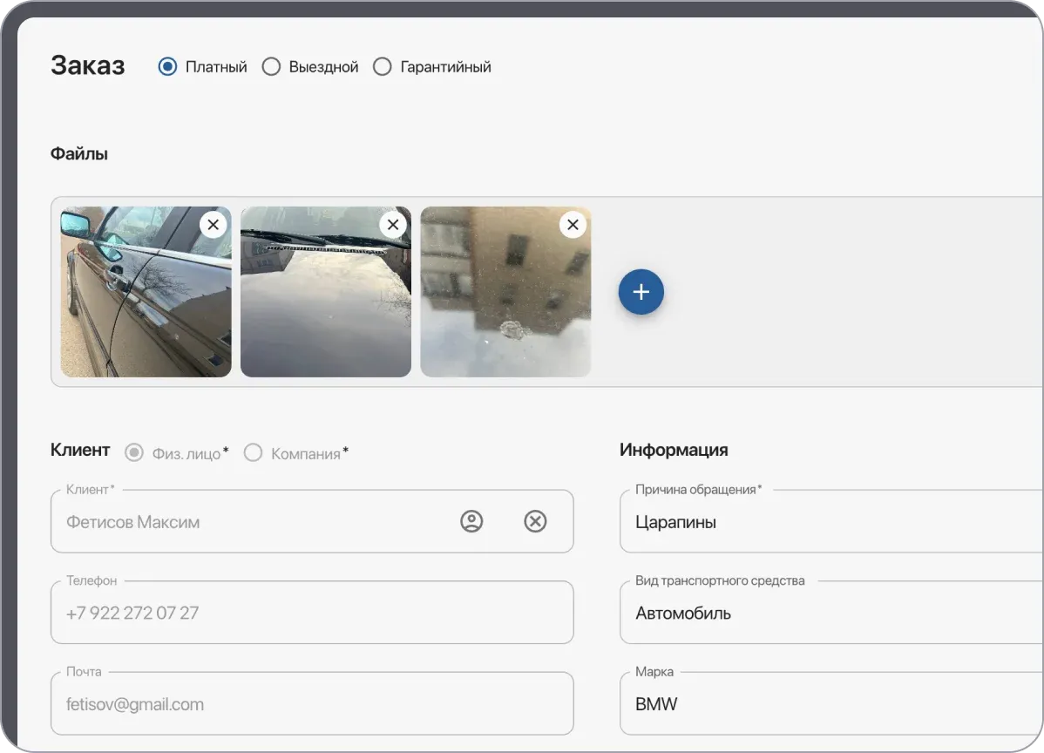Choose Физ. лицо client type
The image size is (1044, 753).
(134, 452)
